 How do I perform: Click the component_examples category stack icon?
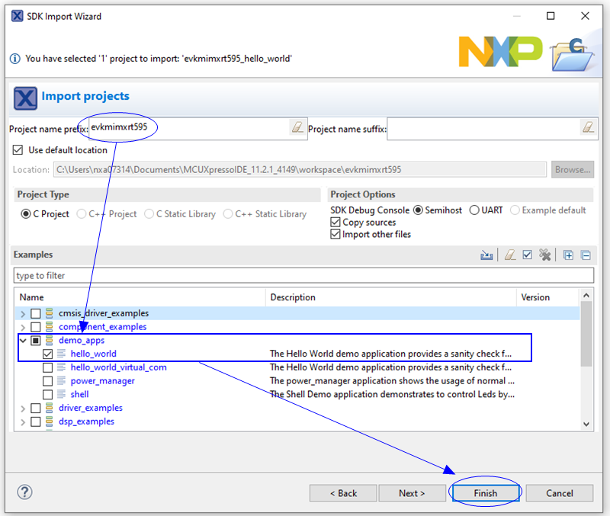coord(49,327)
